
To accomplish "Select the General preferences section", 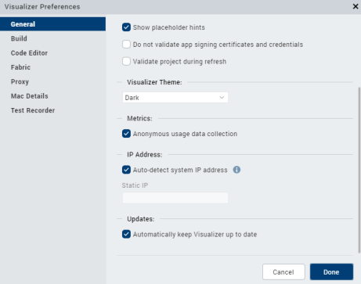I will click(52, 24).
